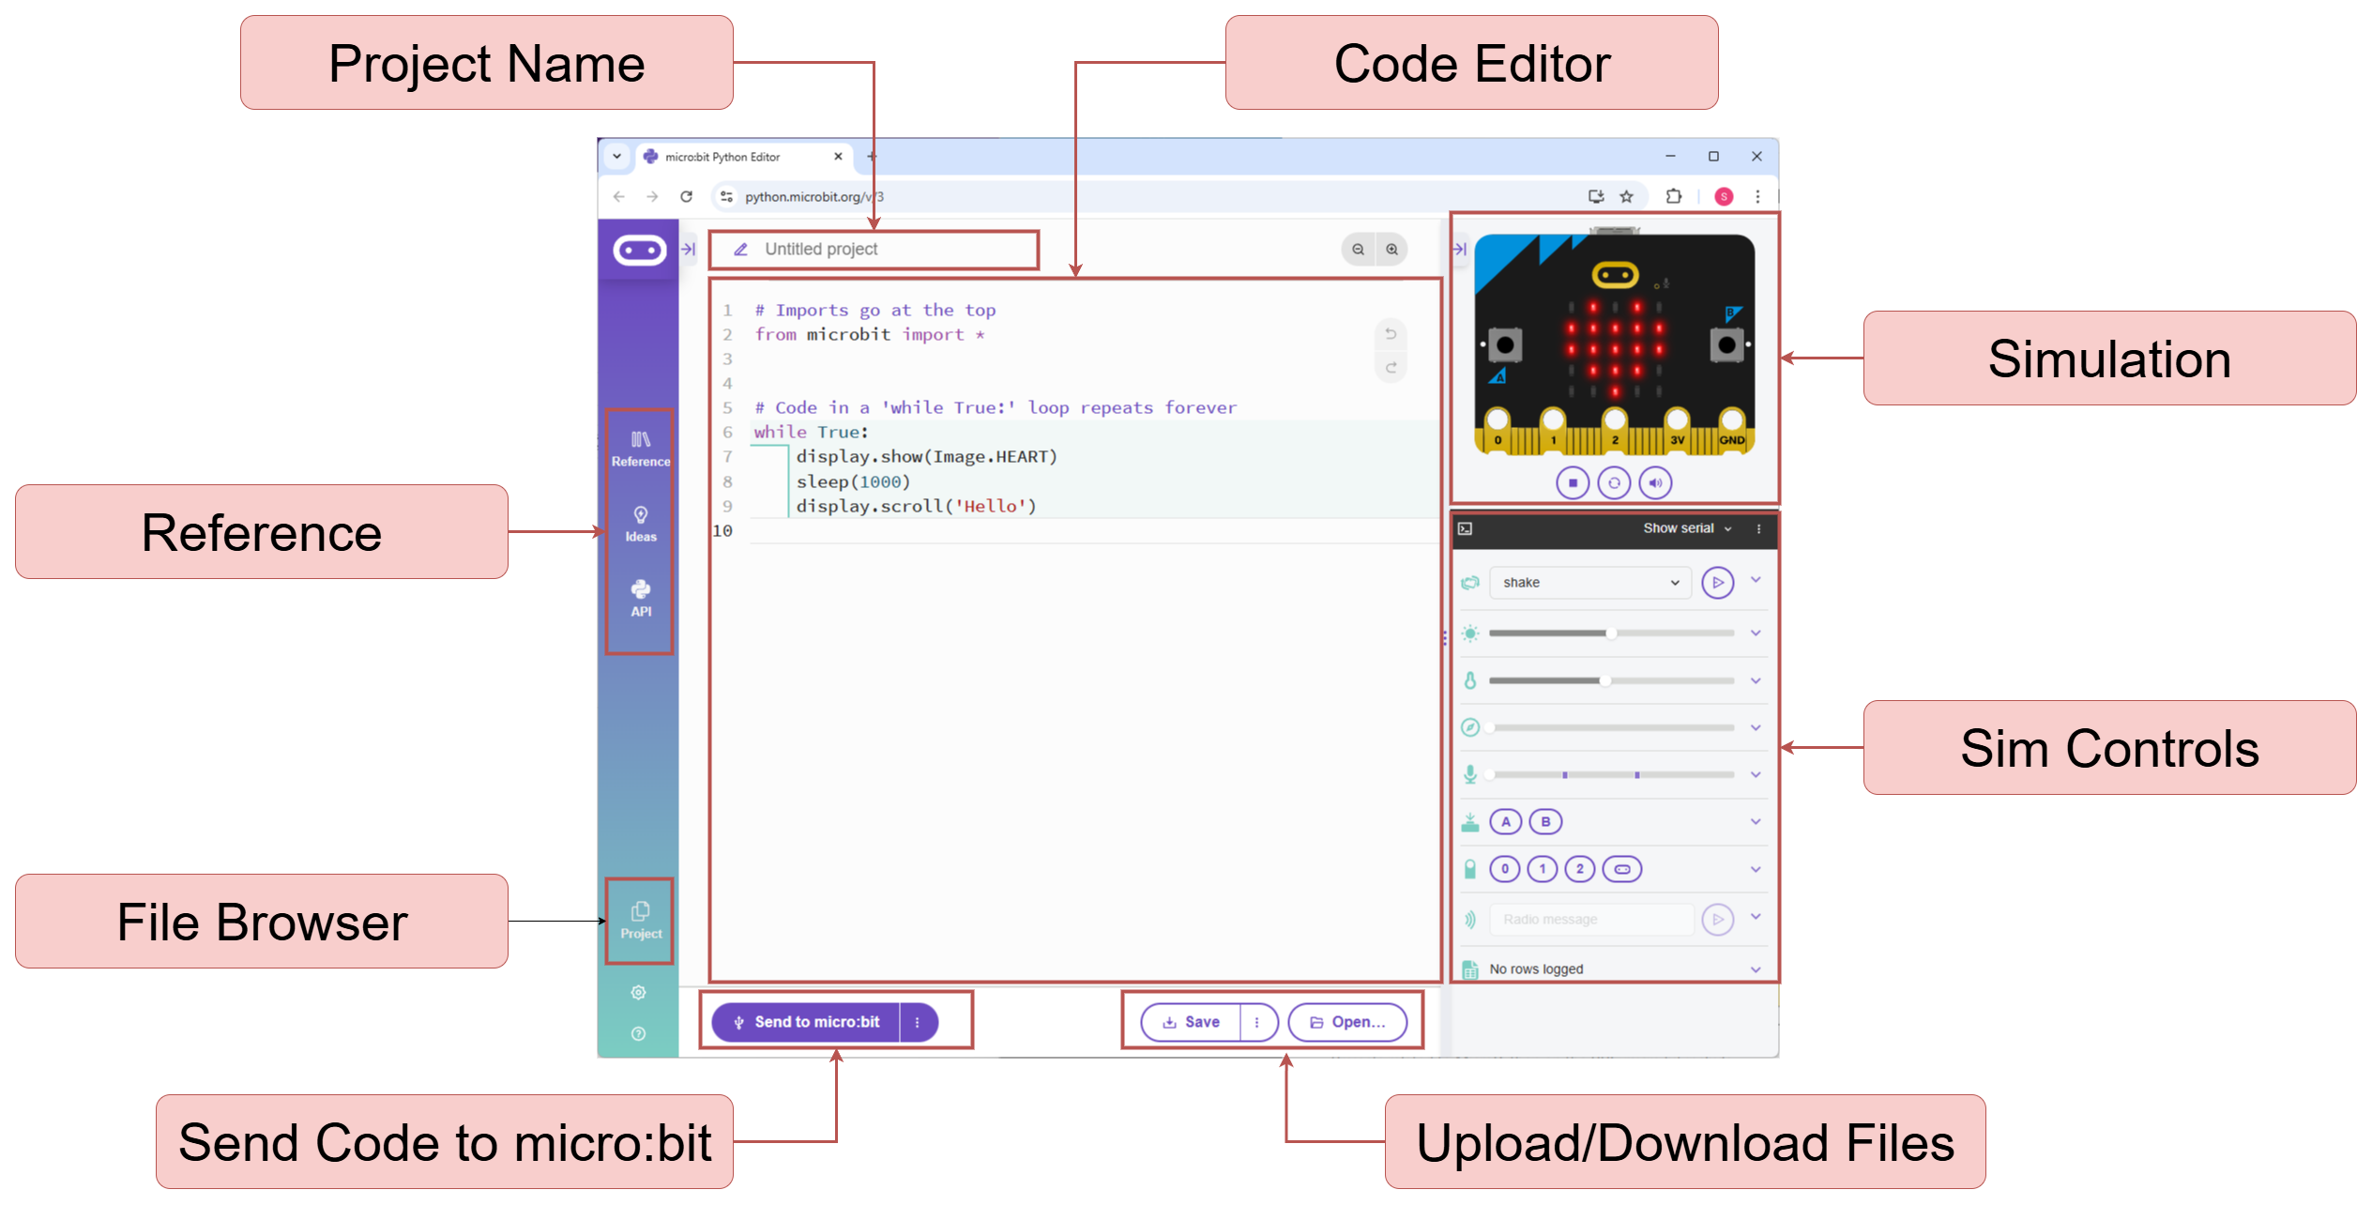Restart the micro:bit simulator
Viewport: 2372px width, 1205px height.
(x=1614, y=483)
